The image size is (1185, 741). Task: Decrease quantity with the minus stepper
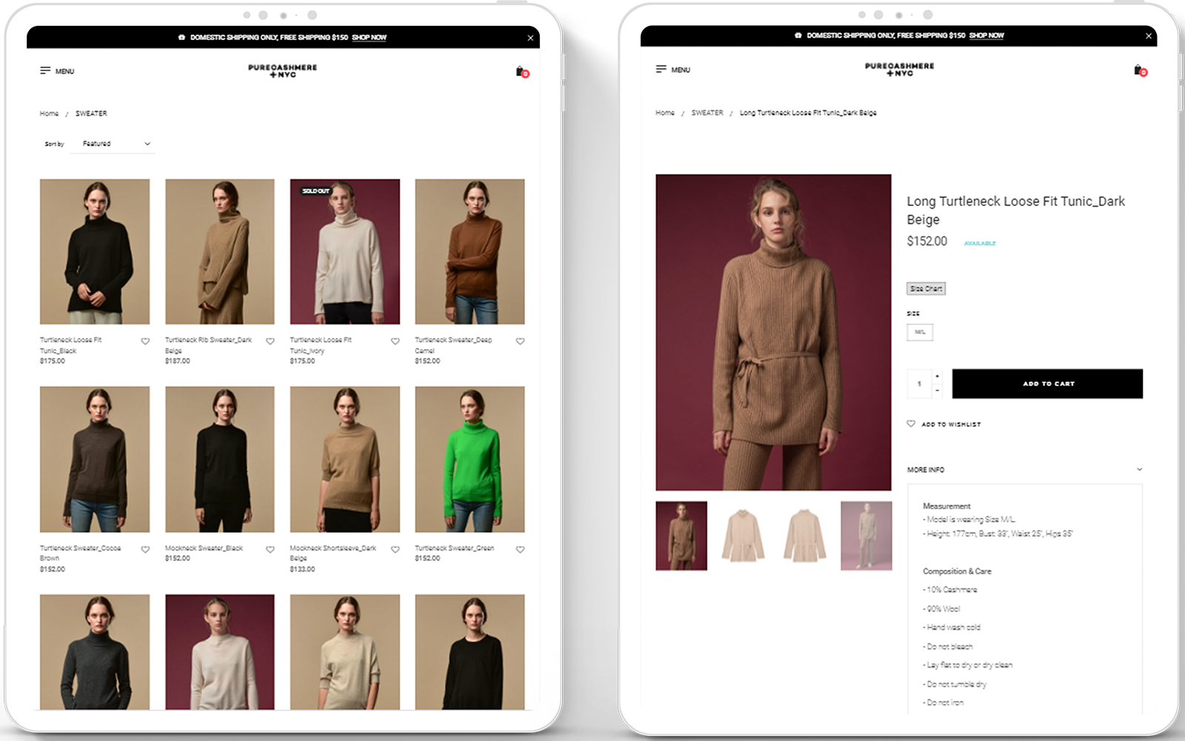938,391
